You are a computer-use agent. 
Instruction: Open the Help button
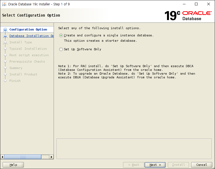pyautogui.click(x=13, y=165)
